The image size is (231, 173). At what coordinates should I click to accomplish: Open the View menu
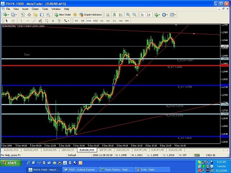[16, 9]
